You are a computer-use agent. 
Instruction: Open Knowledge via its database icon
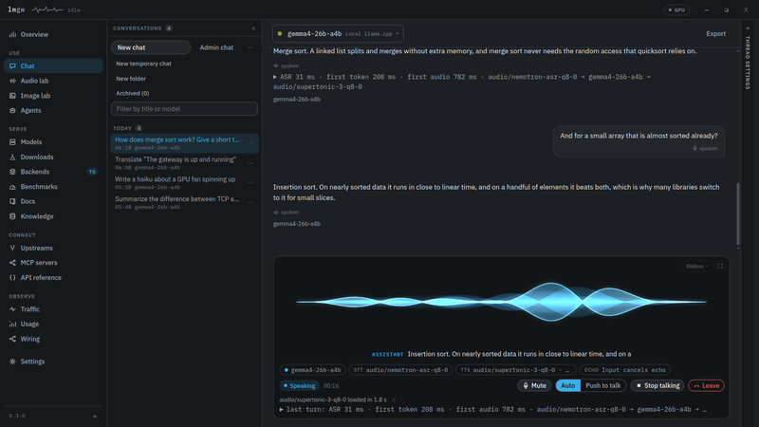coord(12,216)
